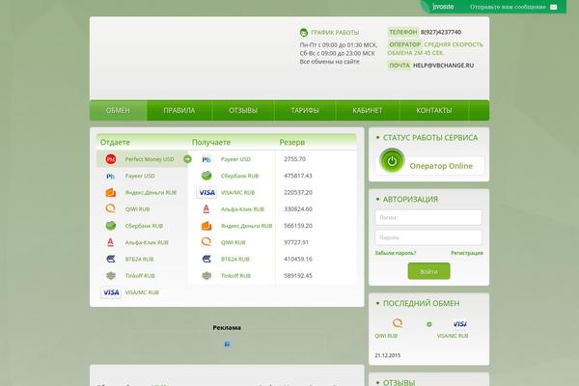Choose the Tinkoff icon in the Получаете column

point(207,276)
